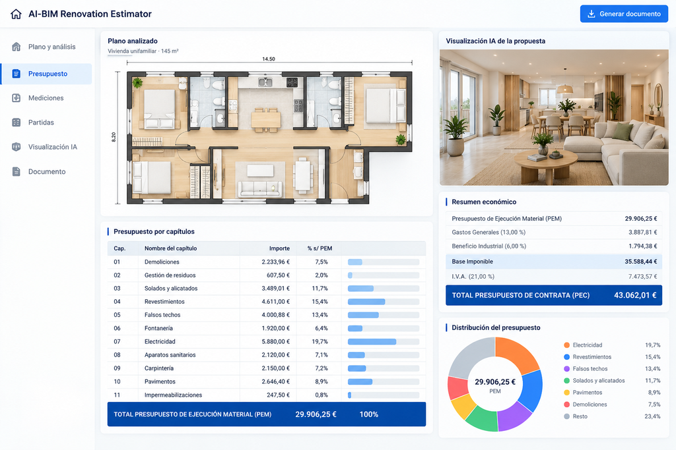The height and width of the screenshot is (450, 676).
Task: Click the Presupuesto sidebar icon
Action: coord(17,74)
